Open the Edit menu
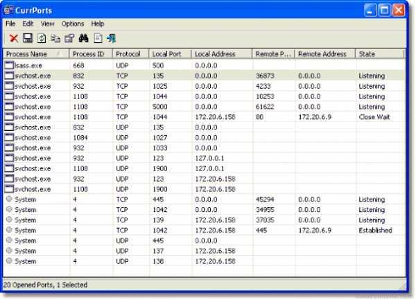Screen dimensions: 416x300 point(28,24)
